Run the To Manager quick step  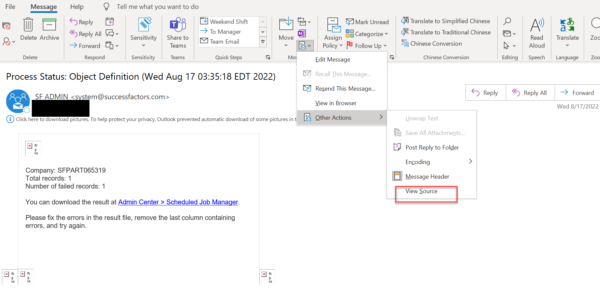tap(229, 32)
